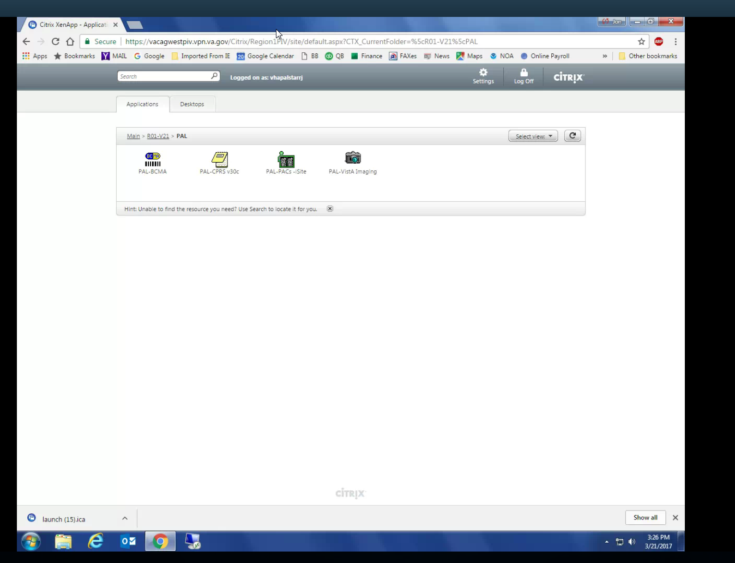This screenshot has width=735, height=563.
Task: Open the Adblock Plus extension
Action: pos(659,41)
